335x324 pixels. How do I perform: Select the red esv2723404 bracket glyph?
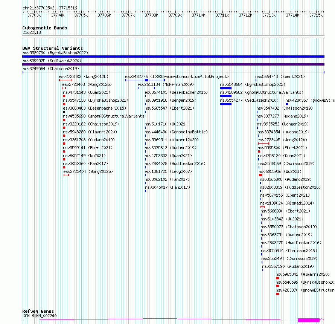(66, 175)
